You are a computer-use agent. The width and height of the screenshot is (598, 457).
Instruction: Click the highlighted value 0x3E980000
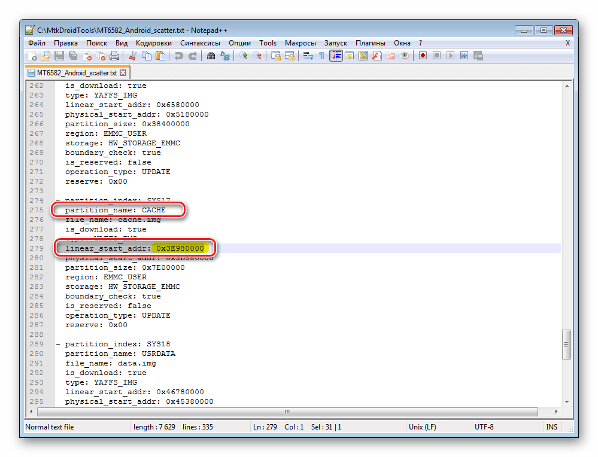click(180, 248)
